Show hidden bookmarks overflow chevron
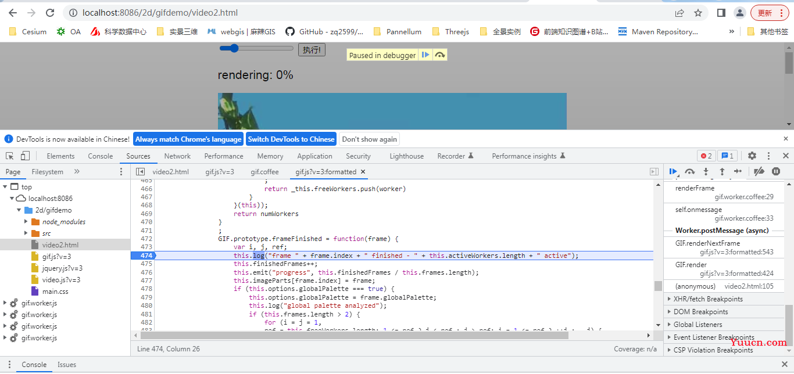 tap(732, 31)
